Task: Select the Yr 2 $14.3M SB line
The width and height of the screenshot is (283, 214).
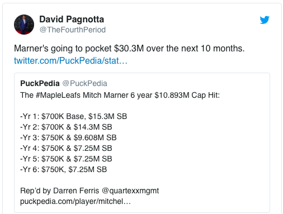Action: [66, 127]
